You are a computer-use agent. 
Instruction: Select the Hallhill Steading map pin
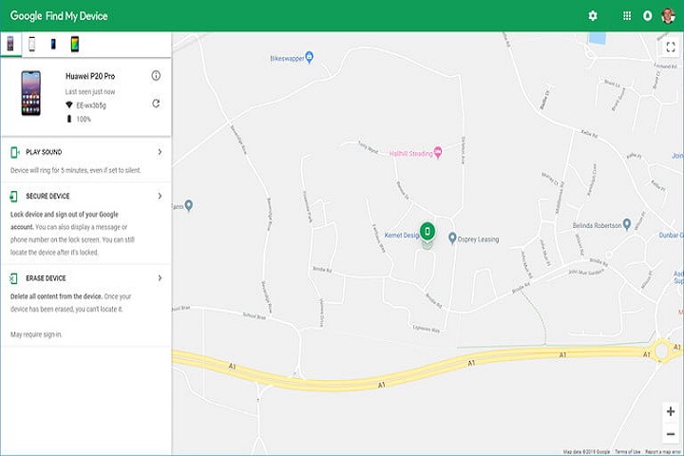coord(438,152)
